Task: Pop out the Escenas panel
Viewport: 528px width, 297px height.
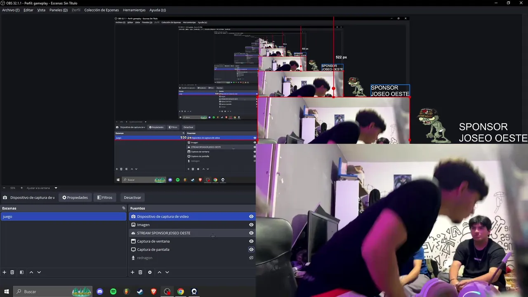Action: tap(123, 208)
